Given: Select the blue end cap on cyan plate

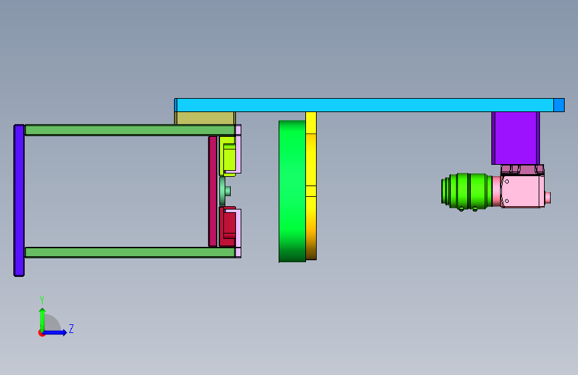Looking at the screenshot, I should pos(559,105).
